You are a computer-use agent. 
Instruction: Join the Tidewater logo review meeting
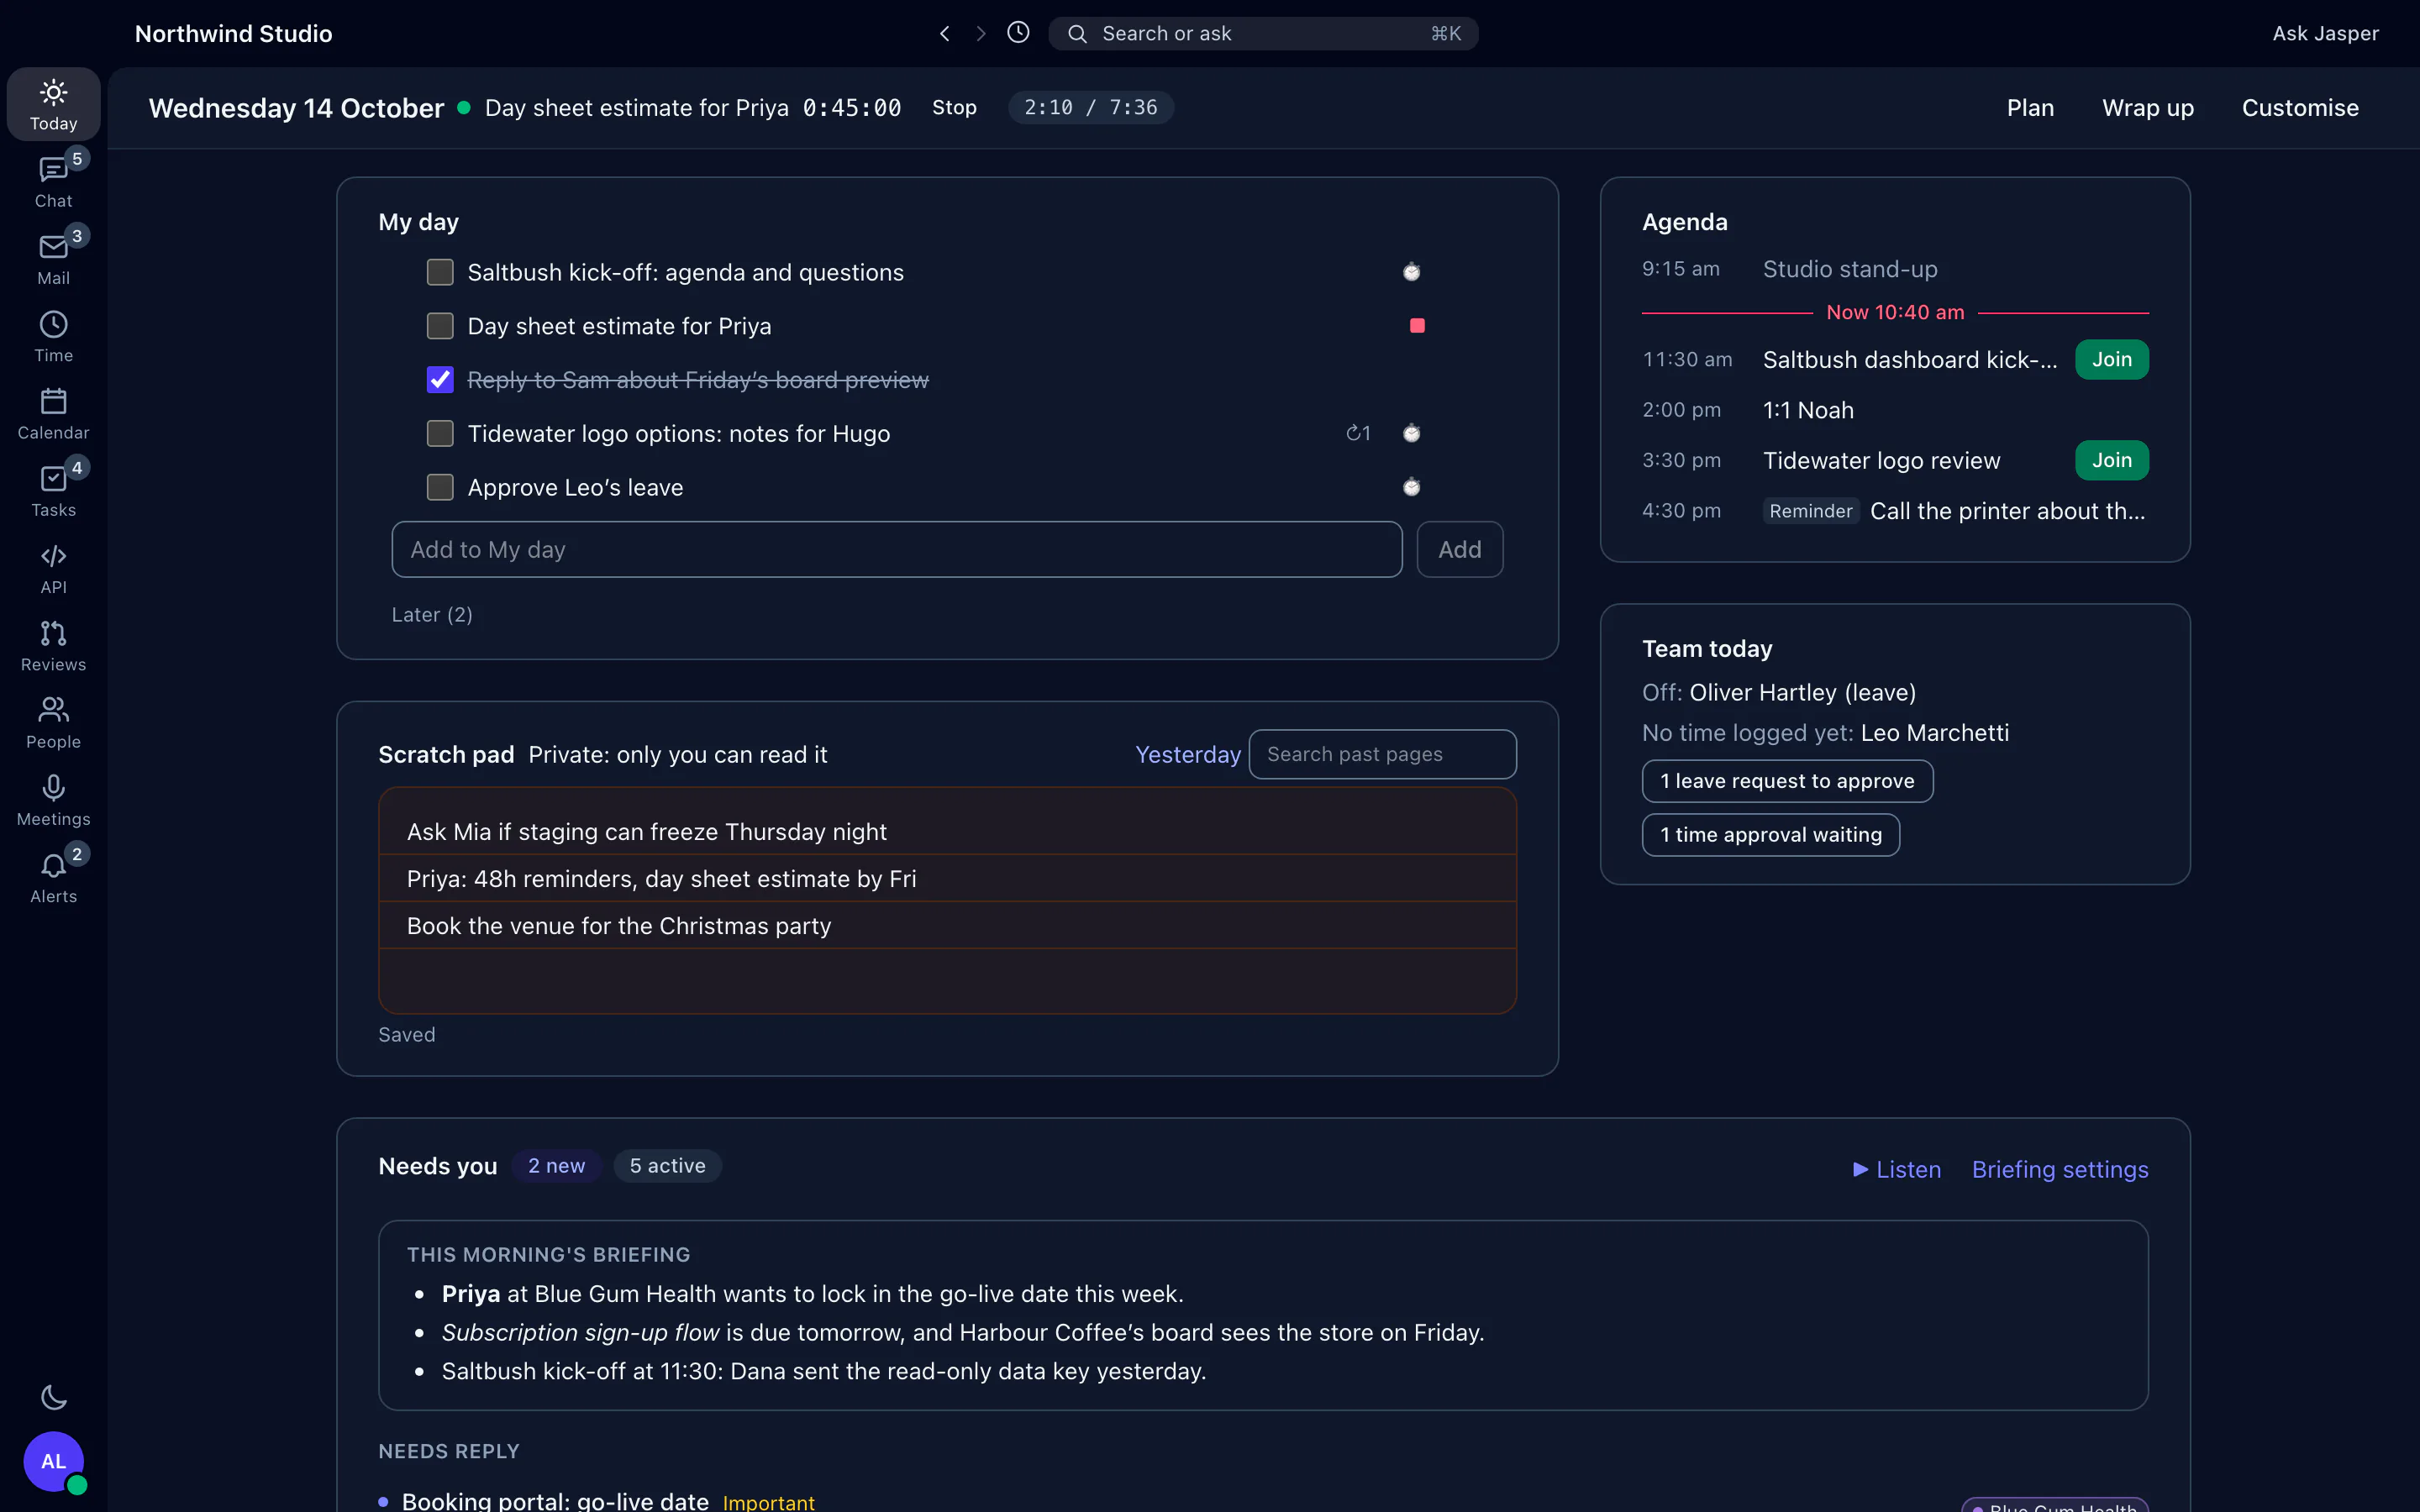tap(2111, 460)
